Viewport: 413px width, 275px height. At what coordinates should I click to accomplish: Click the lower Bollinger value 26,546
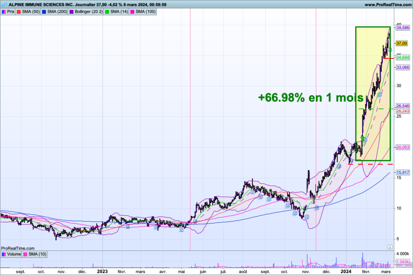pyautogui.click(x=403, y=106)
